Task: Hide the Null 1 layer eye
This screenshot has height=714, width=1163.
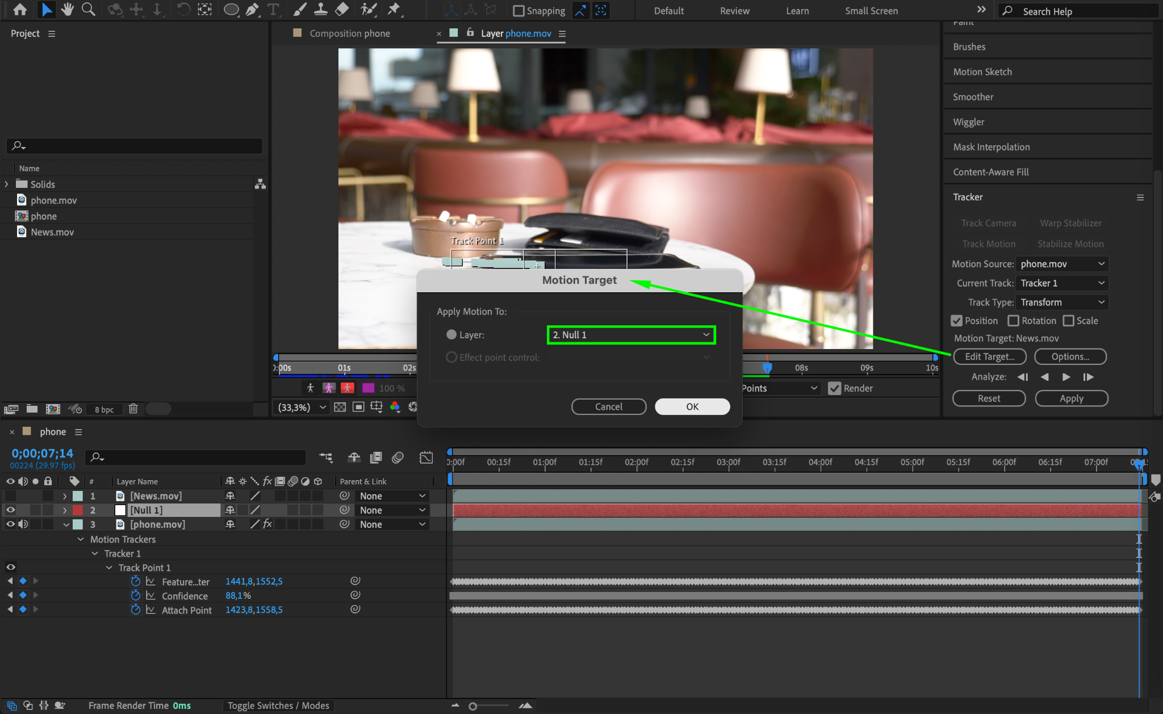Action: 10,510
